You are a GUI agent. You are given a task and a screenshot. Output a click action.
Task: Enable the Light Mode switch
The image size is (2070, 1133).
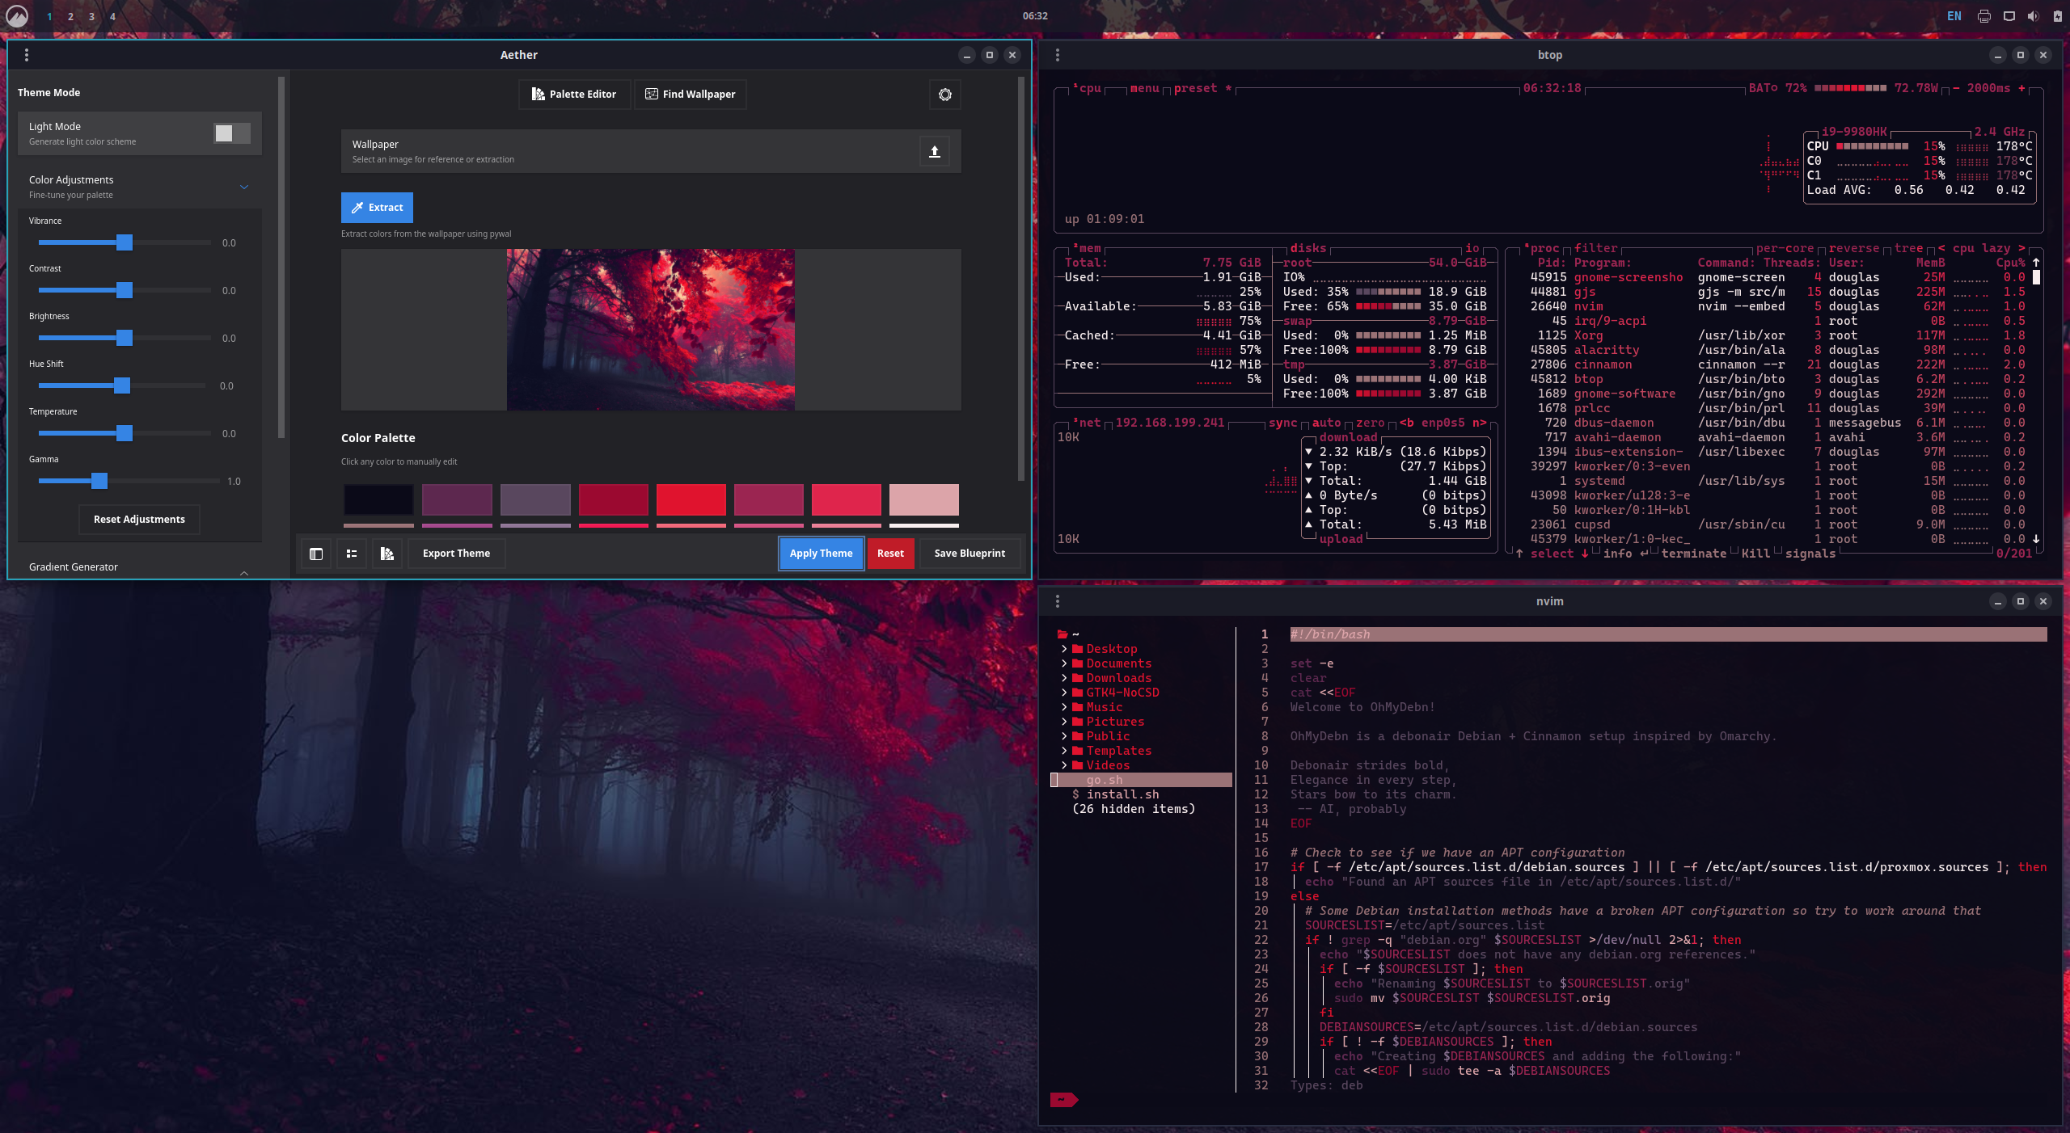[x=231, y=133]
